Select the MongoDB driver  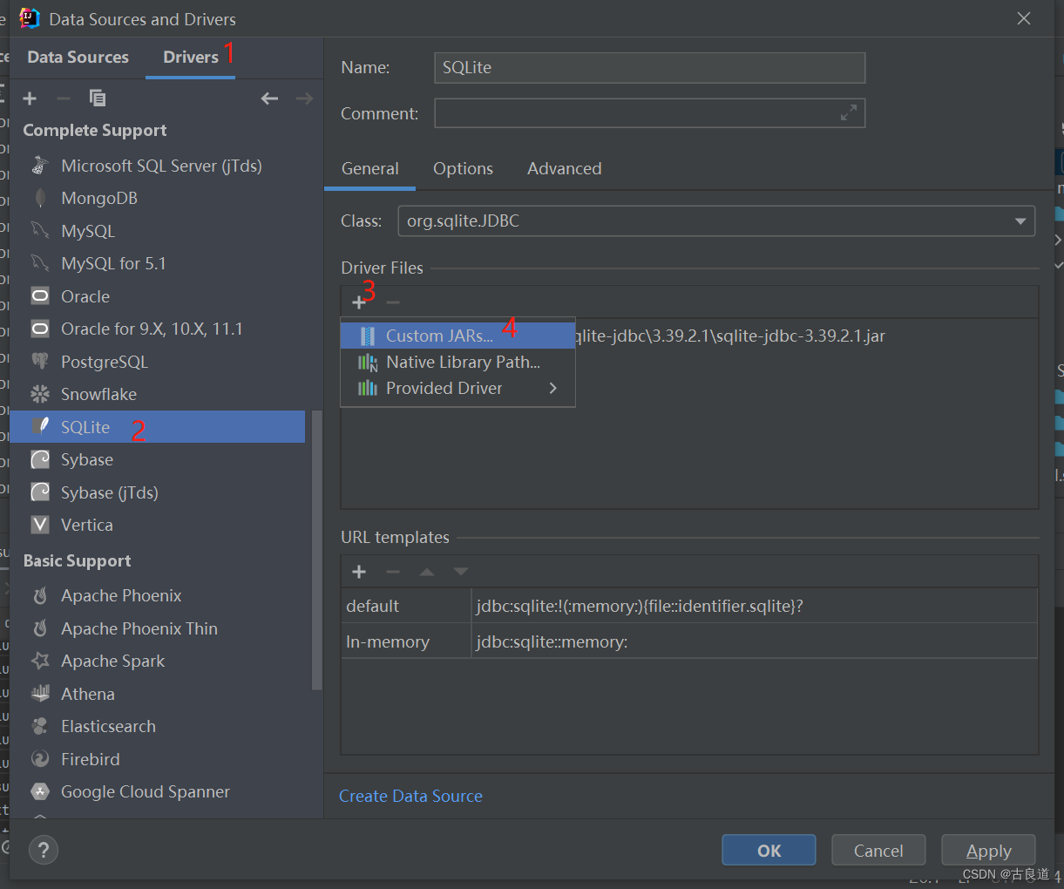158,198
